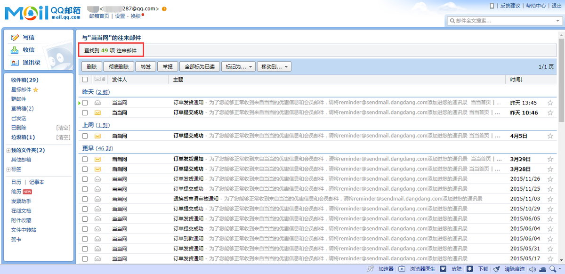Open 其他邮箱 in the sidebar
565x274 pixels.
tap(21, 160)
